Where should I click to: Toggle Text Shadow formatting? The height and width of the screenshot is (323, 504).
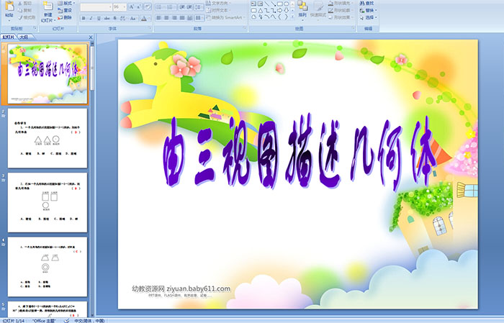point(114,18)
